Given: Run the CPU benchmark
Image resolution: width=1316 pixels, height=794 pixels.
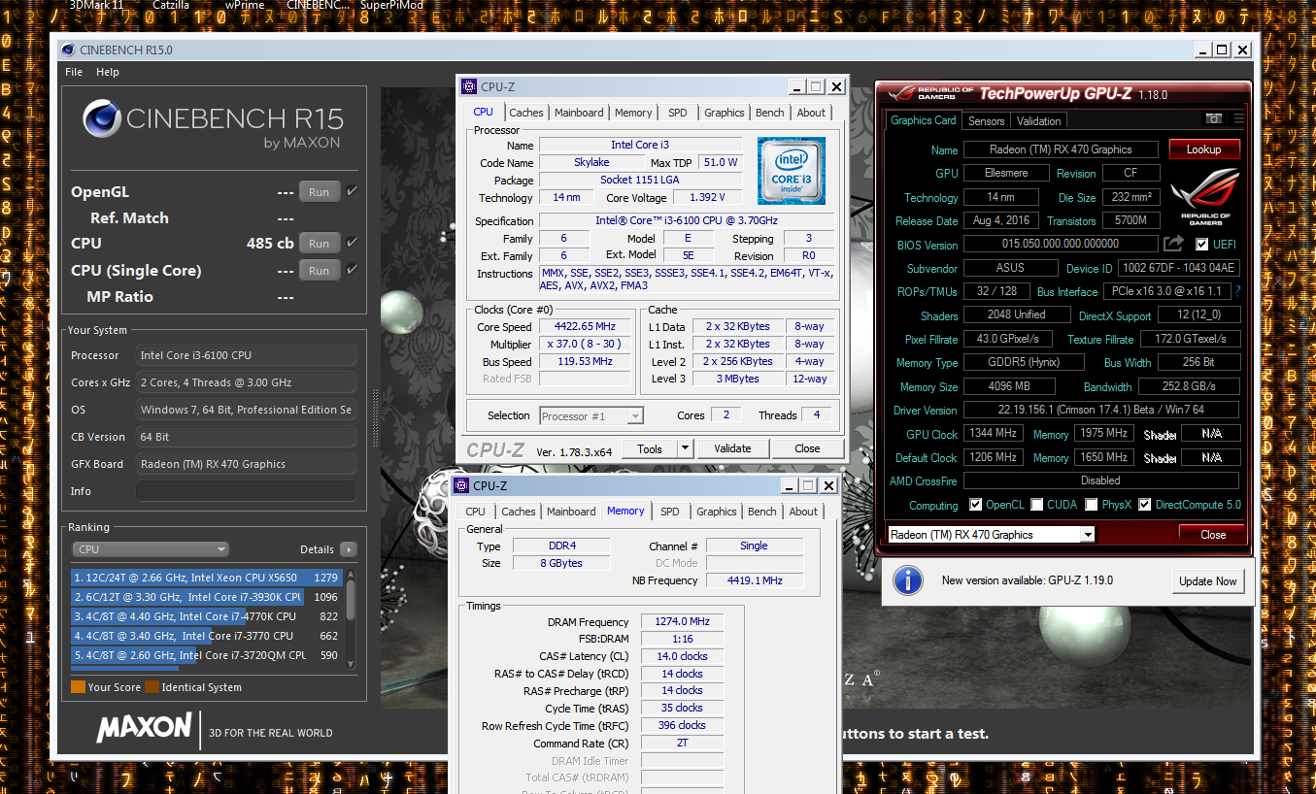Looking at the screenshot, I should point(319,244).
